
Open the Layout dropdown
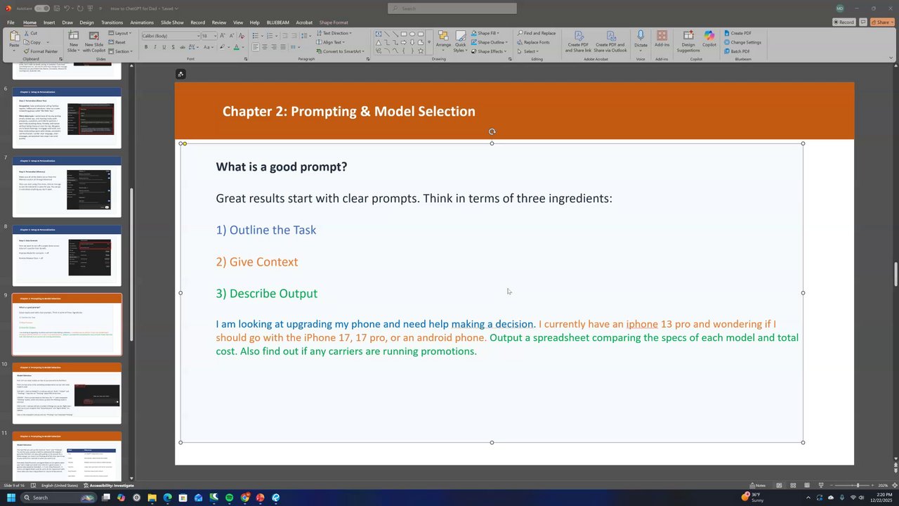tap(121, 33)
